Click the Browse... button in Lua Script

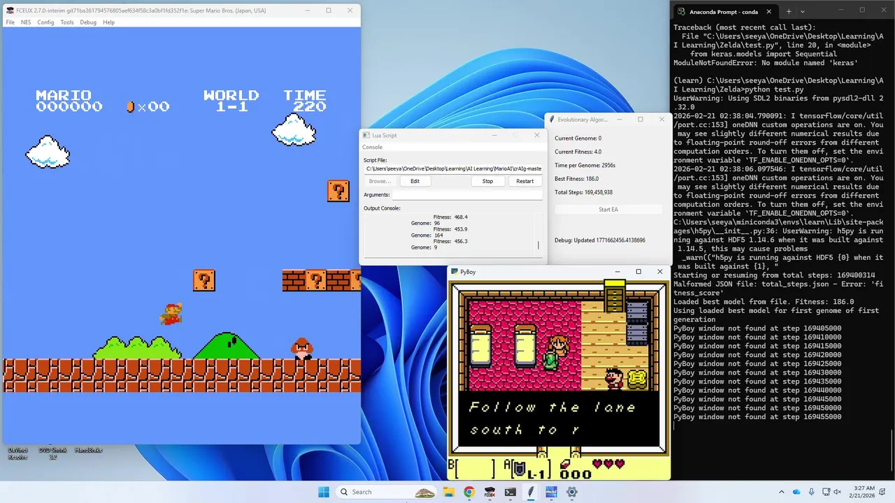380,181
